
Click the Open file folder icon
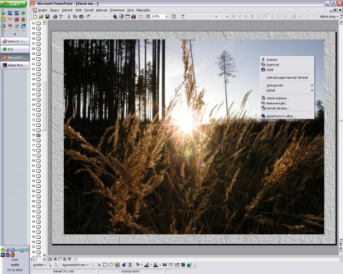pyautogui.click(x=41, y=17)
